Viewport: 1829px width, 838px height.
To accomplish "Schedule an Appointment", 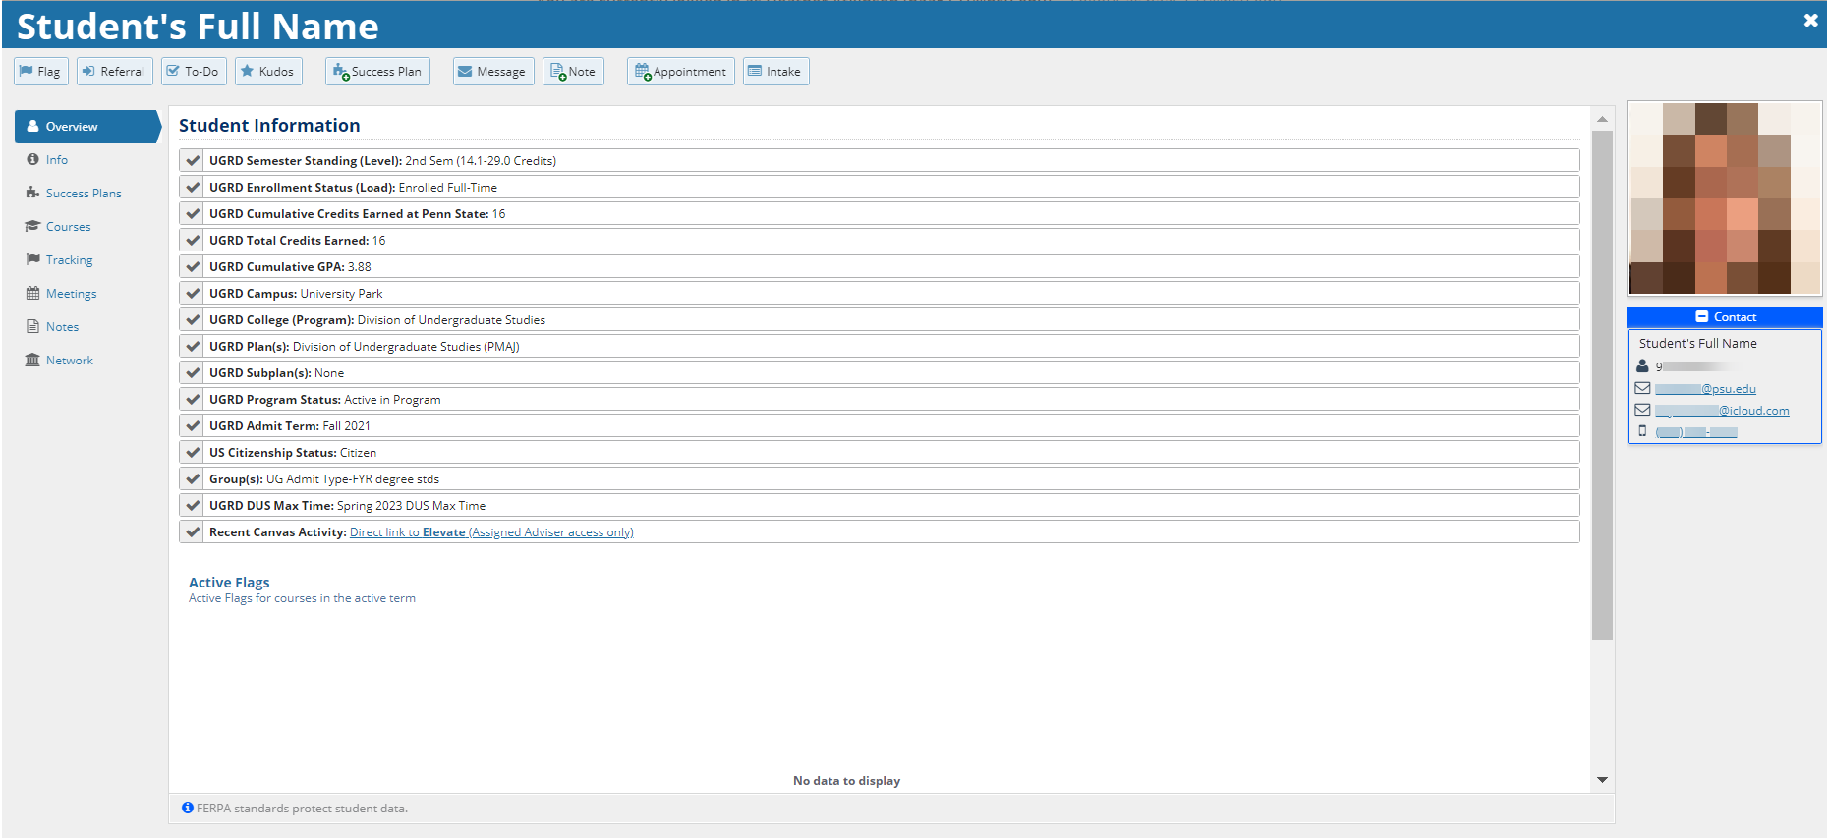I will point(680,72).
